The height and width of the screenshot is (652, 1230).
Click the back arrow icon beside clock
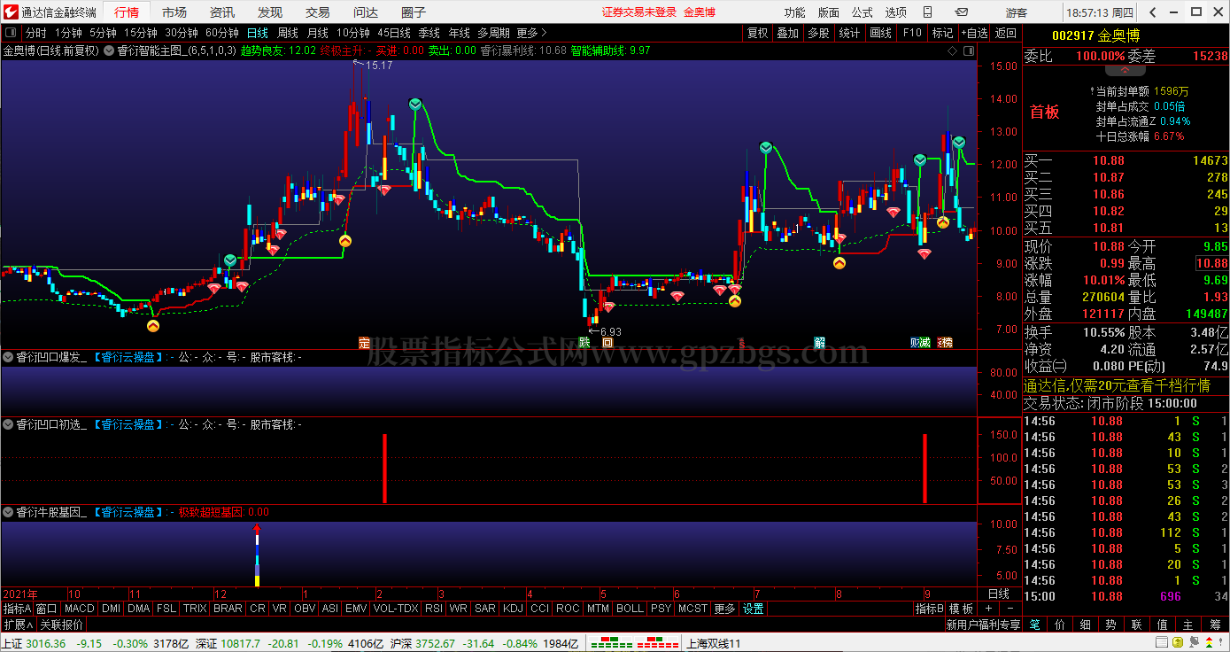pyautogui.click(x=1152, y=12)
